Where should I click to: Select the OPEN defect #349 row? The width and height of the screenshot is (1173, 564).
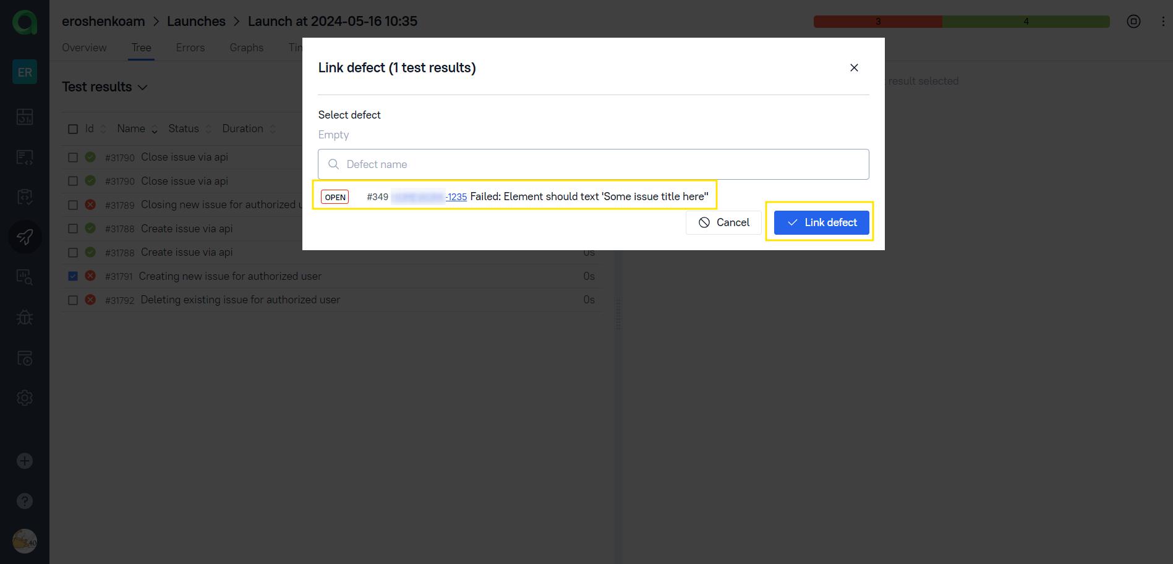click(x=514, y=196)
